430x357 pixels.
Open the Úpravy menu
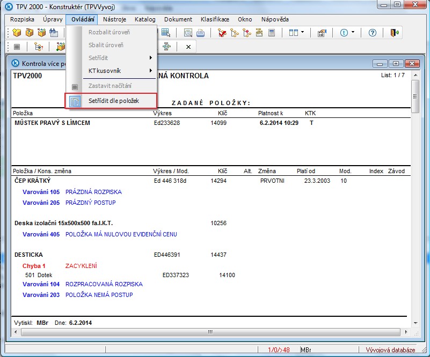(53, 19)
